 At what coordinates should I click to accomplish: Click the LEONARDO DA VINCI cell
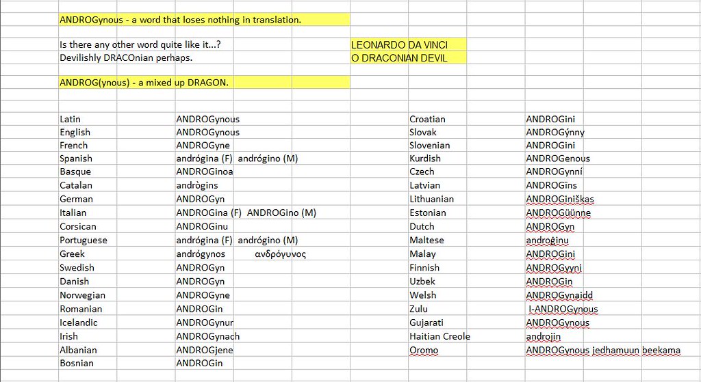[x=399, y=45]
